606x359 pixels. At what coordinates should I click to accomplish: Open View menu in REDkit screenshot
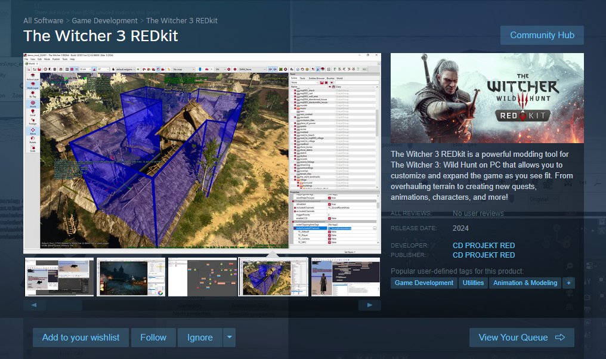pyautogui.click(x=33, y=59)
